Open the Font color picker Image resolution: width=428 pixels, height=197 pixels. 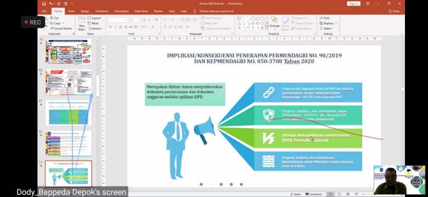click(154, 27)
